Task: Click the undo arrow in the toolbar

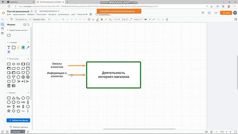Action: coord(3,19)
